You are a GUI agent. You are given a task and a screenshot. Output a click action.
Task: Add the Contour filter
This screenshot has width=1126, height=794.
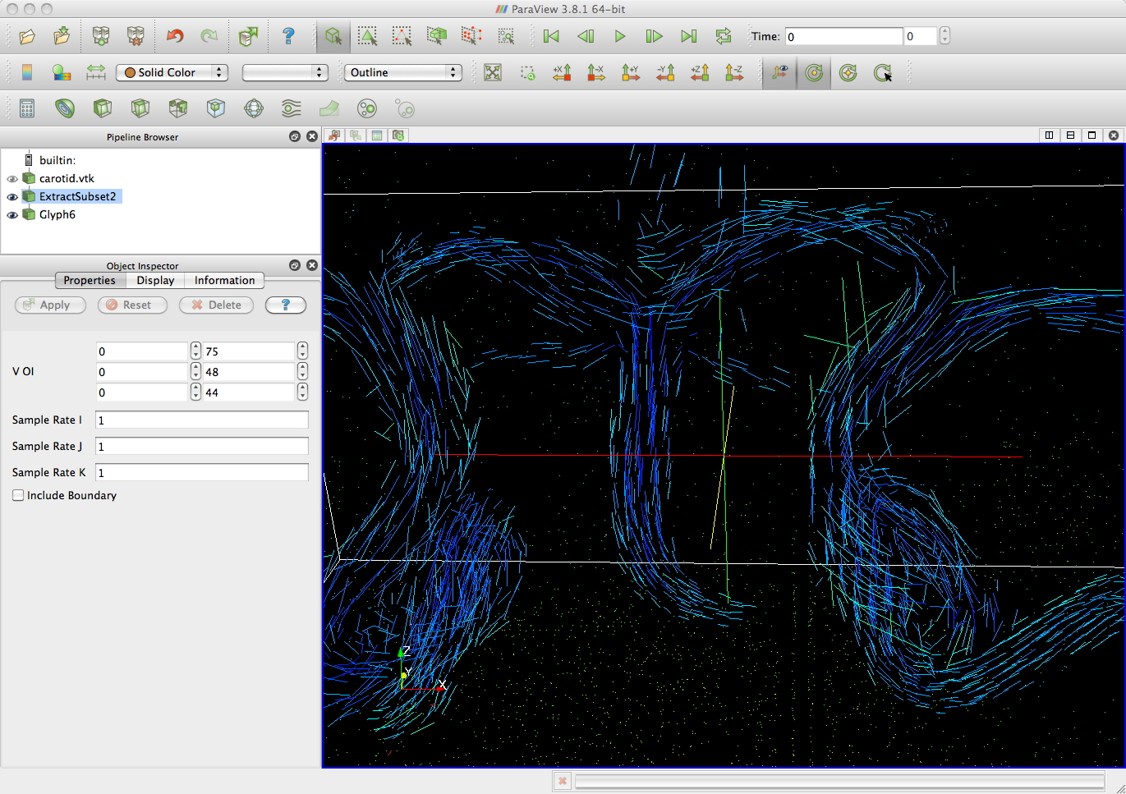tap(65, 108)
